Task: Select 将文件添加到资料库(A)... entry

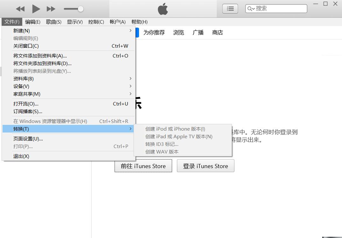Action: click(69, 56)
